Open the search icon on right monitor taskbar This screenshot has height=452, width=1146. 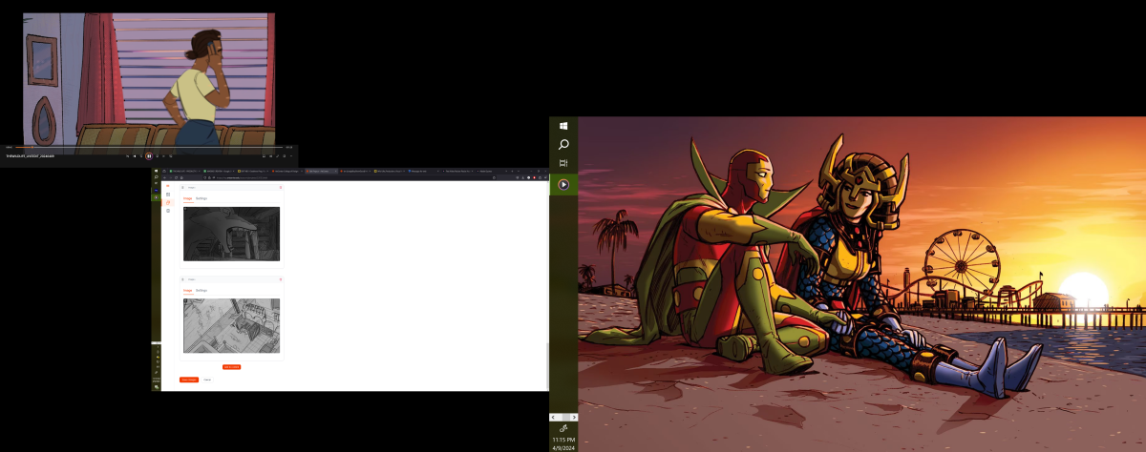click(x=564, y=144)
